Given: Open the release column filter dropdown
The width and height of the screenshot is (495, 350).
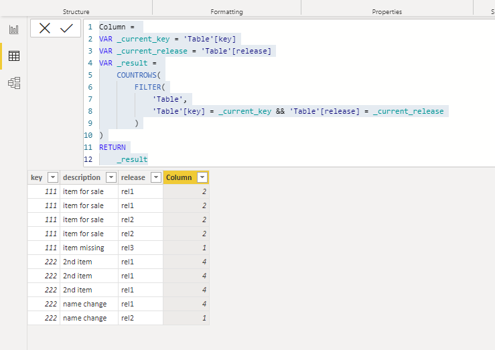Looking at the screenshot, I should pyautogui.click(x=156, y=177).
